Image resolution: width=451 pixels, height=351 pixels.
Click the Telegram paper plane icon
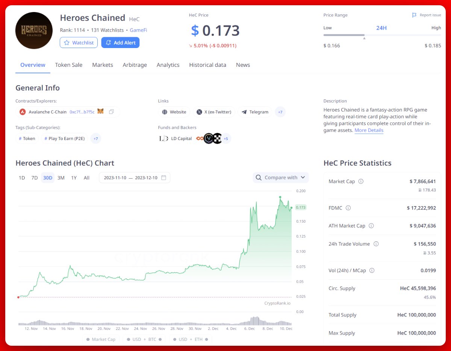click(244, 112)
